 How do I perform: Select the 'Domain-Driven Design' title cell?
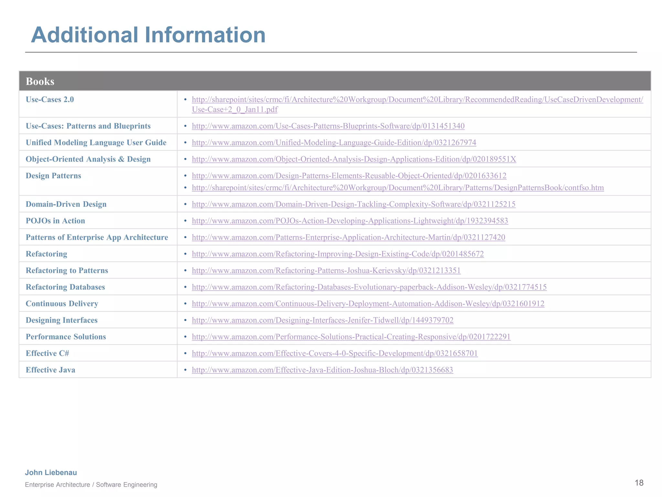point(98,204)
